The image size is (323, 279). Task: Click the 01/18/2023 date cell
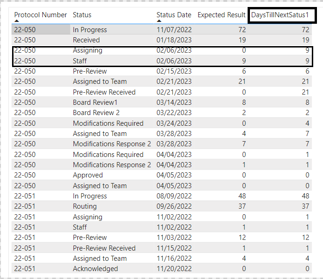point(174,40)
